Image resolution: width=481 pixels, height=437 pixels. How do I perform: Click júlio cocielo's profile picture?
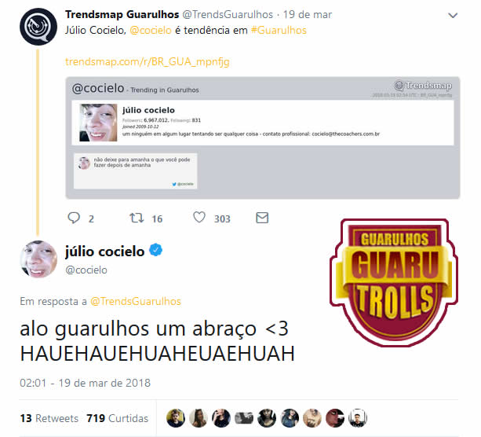click(x=38, y=259)
